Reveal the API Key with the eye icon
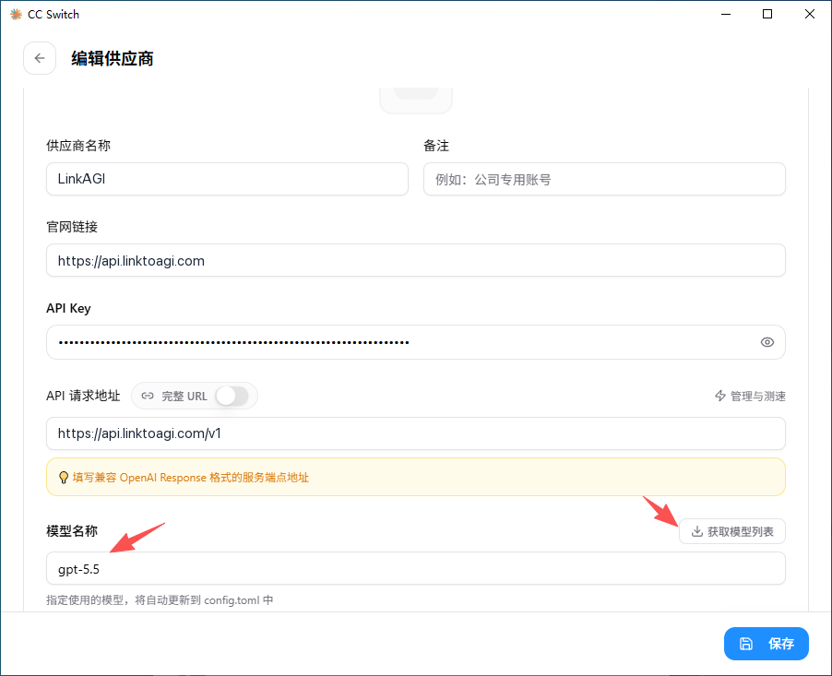 (x=767, y=342)
